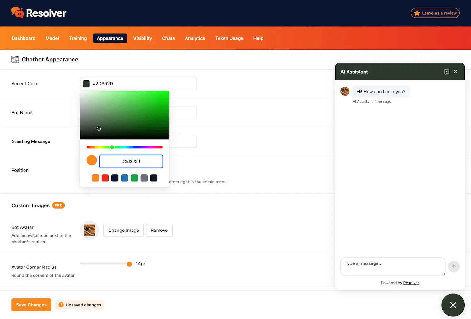Open the Help tab
The image size is (471, 319).
pyautogui.click(x=258, y=38)
